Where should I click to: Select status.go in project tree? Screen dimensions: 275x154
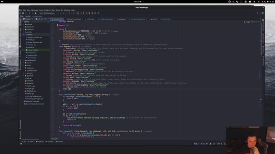point(31,94)
